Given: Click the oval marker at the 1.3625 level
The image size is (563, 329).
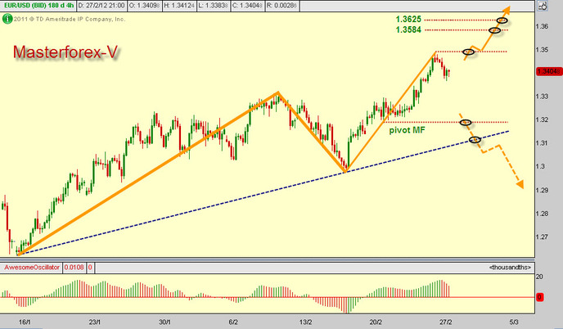Looking at the screenshot, I should pos(502,20).
